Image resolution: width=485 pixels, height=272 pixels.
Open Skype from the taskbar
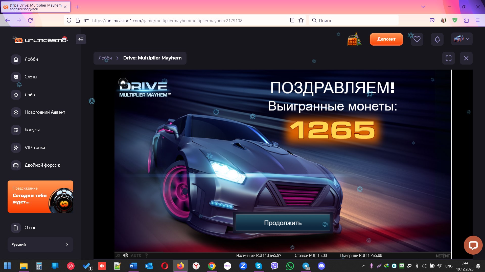[259, 266]
